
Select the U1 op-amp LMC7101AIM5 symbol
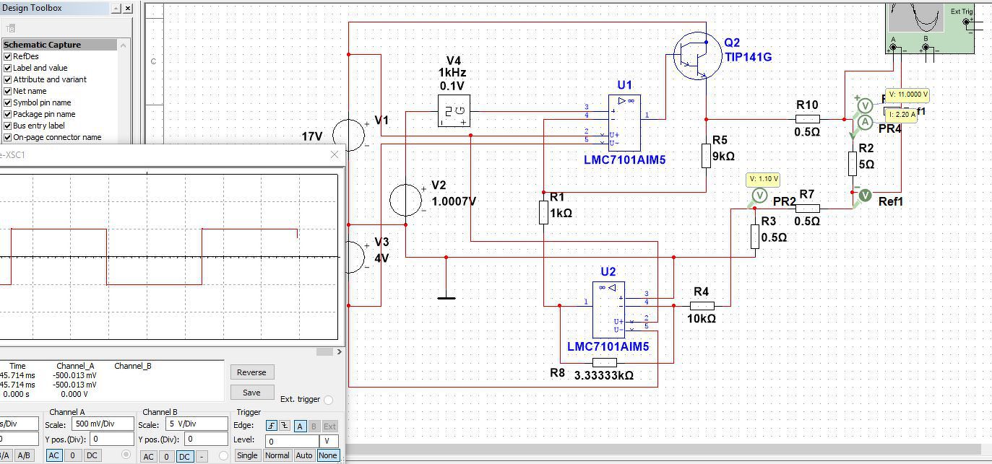pos(624,123)
